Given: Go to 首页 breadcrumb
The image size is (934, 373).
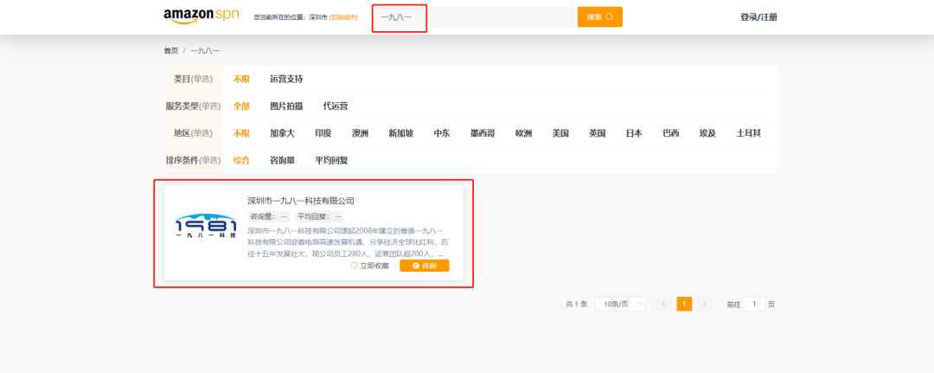Looking at the screenshot, I should (x=171, y=51).
